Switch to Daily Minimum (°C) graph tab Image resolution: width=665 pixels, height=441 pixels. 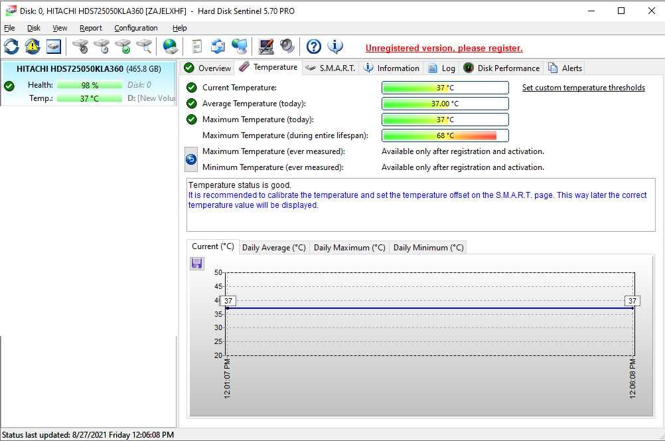coord(428,248)
